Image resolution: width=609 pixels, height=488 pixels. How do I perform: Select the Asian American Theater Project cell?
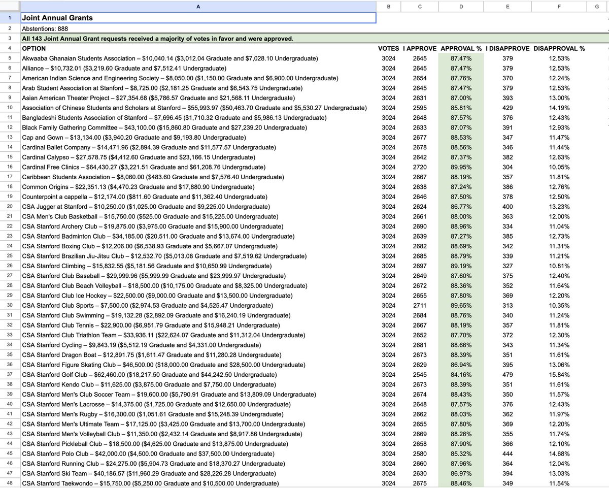click(x=198, y=98)
